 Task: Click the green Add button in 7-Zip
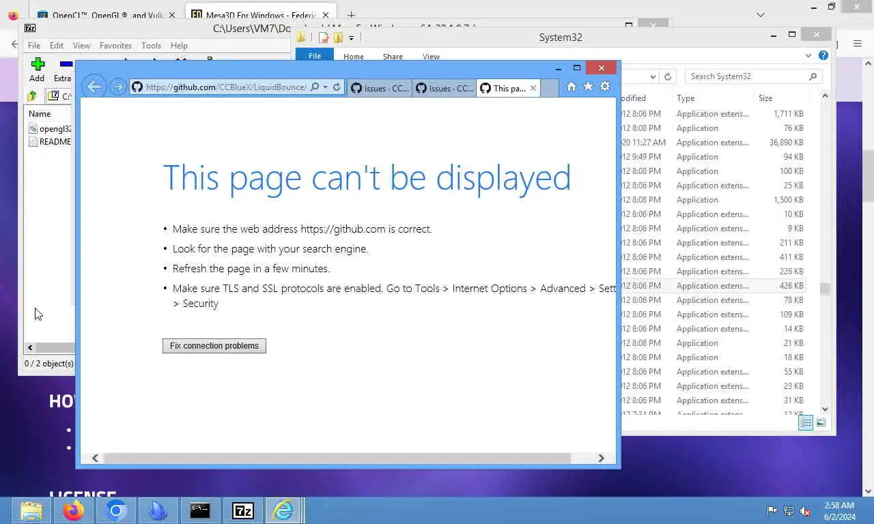[38, 69]
